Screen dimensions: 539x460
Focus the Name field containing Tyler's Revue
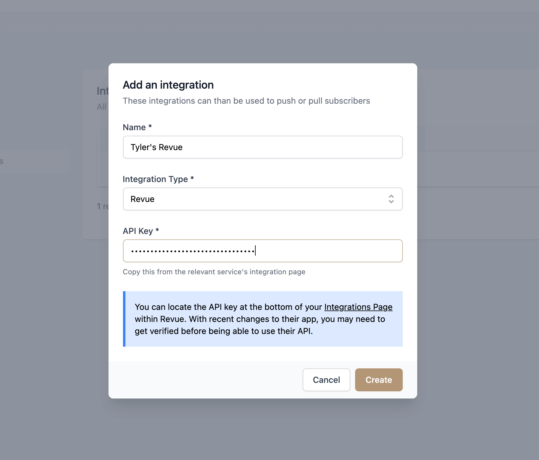point(263,147)
